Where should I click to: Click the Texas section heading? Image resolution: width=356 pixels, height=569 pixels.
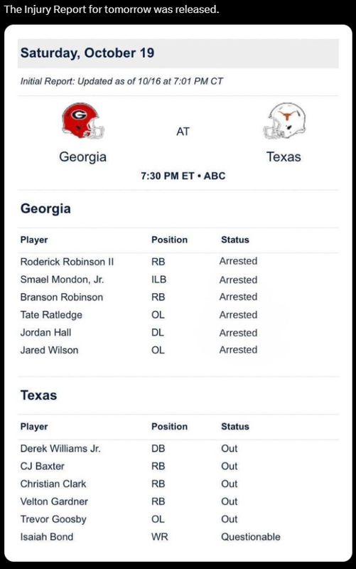pos(39,395)
